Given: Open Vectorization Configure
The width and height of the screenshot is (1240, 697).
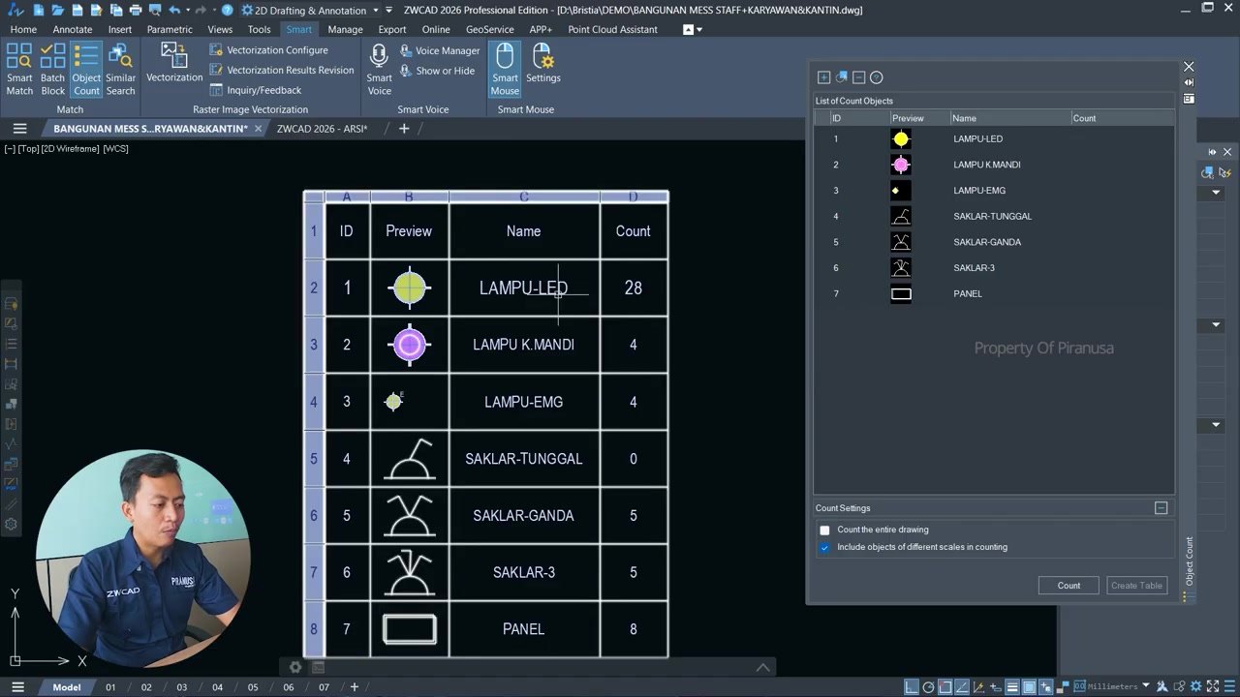Looking at the screenshot, I should [269, 50].
